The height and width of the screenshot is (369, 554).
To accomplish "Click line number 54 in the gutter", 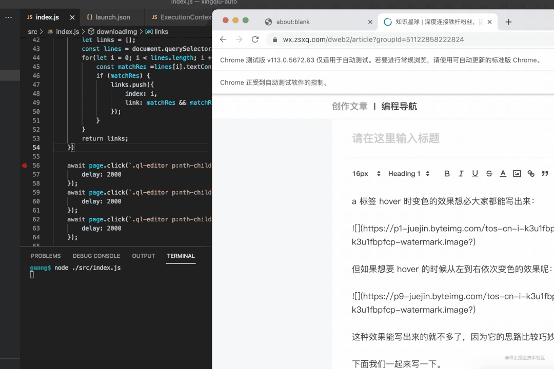I will point(36,148).
